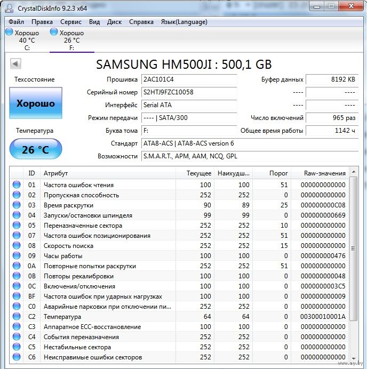Click status orb for attribute C0 row
The height and width of the screenshot is (369, 367).
pos(17,306)
